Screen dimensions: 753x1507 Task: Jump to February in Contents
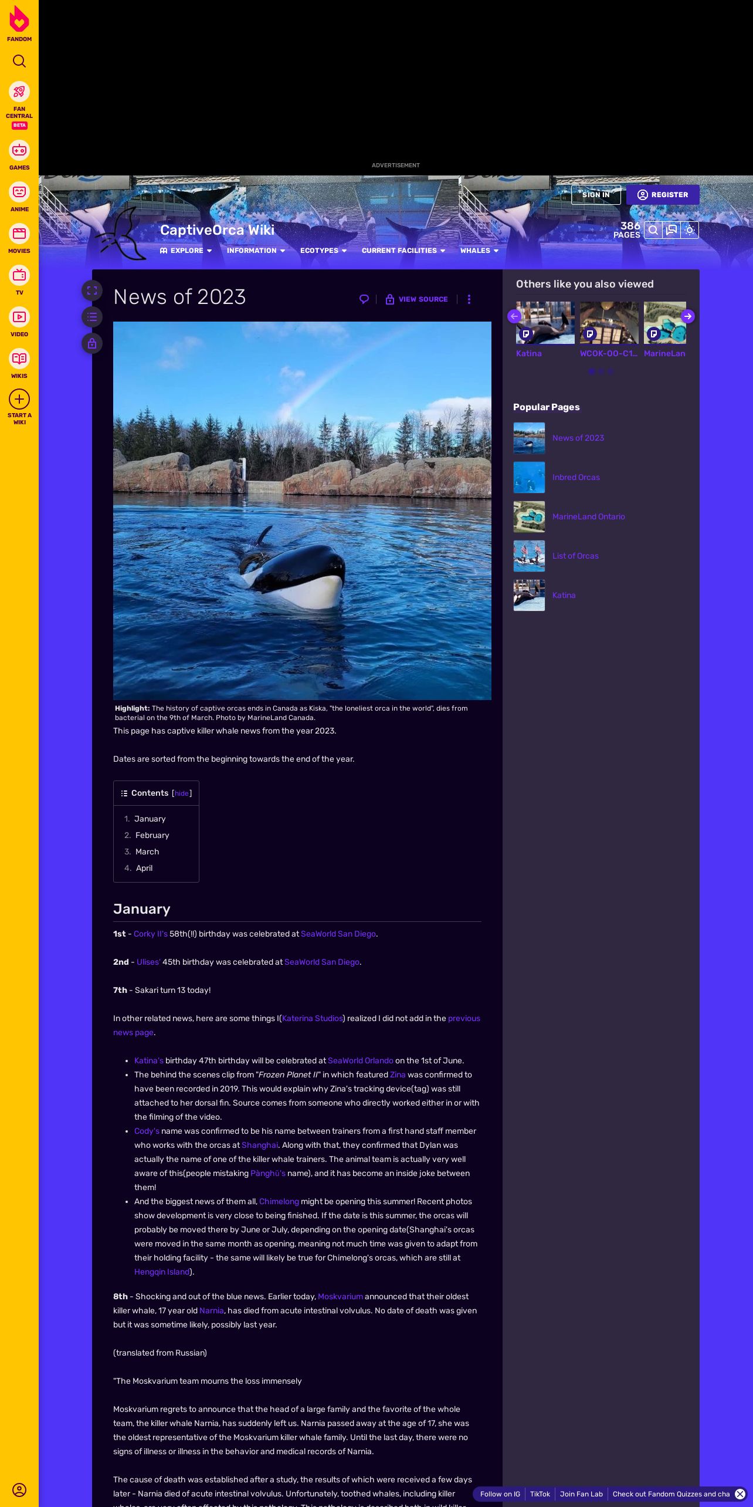[152, 835]
